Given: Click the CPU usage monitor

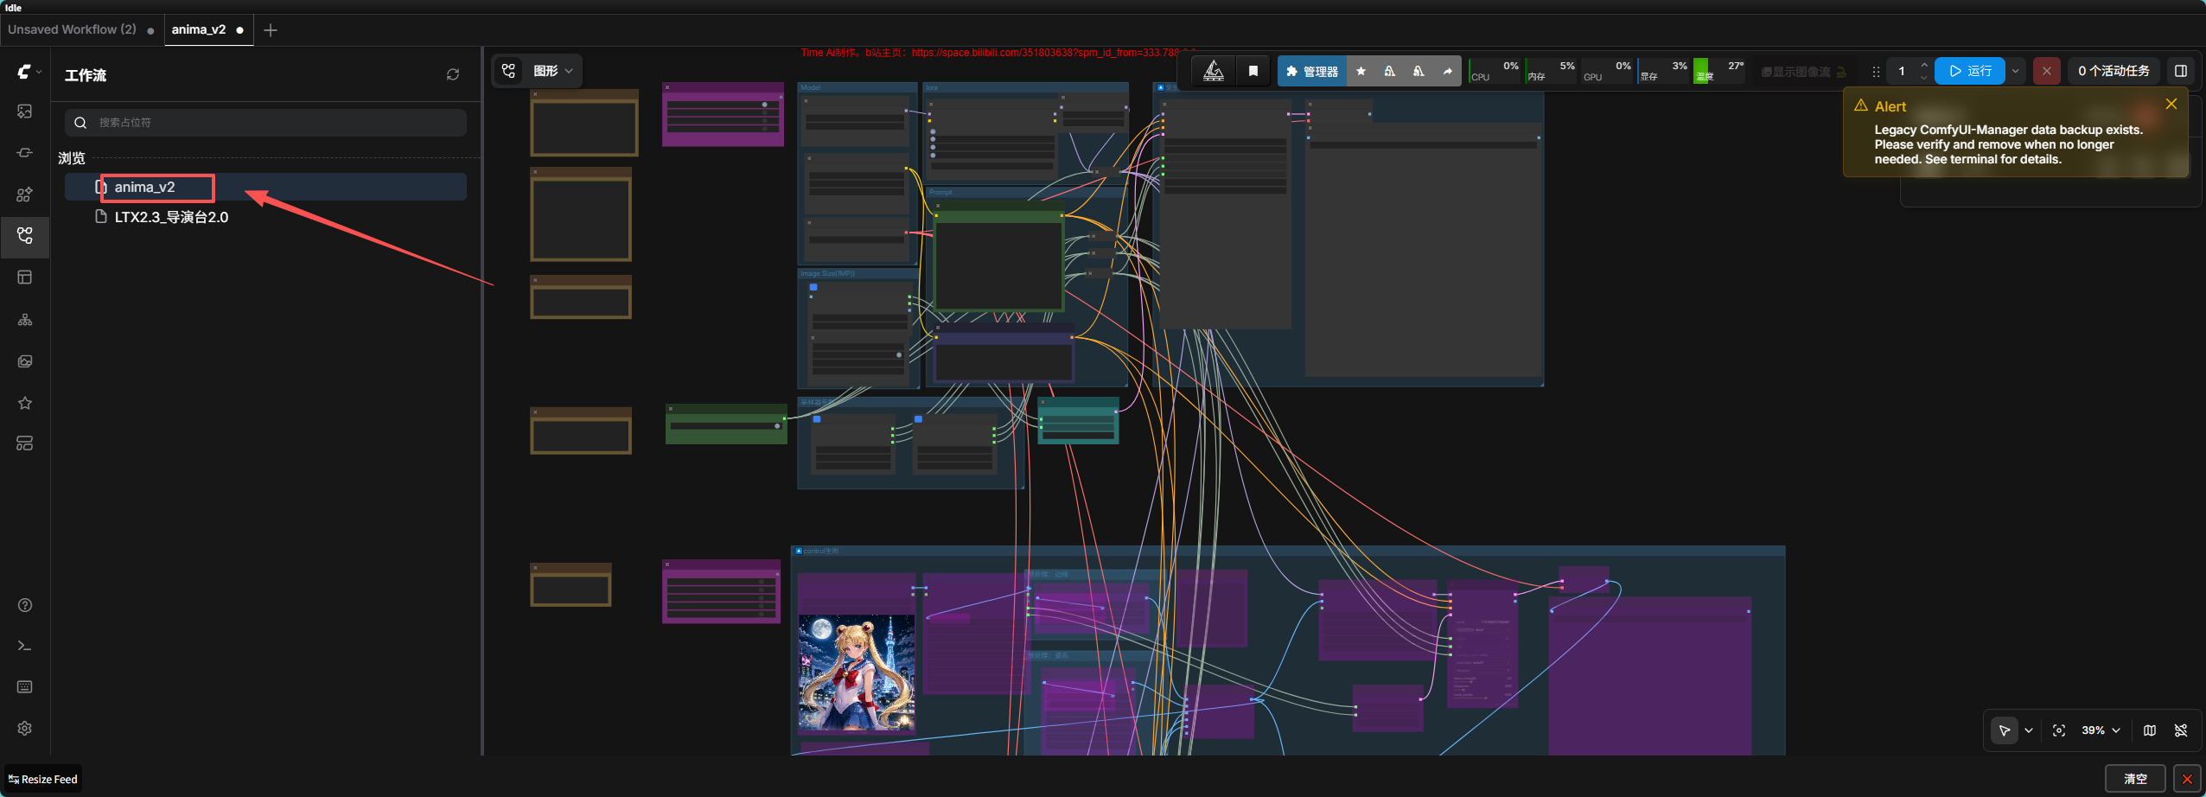Looking at the screenshot, I should tap(1495, 71).
